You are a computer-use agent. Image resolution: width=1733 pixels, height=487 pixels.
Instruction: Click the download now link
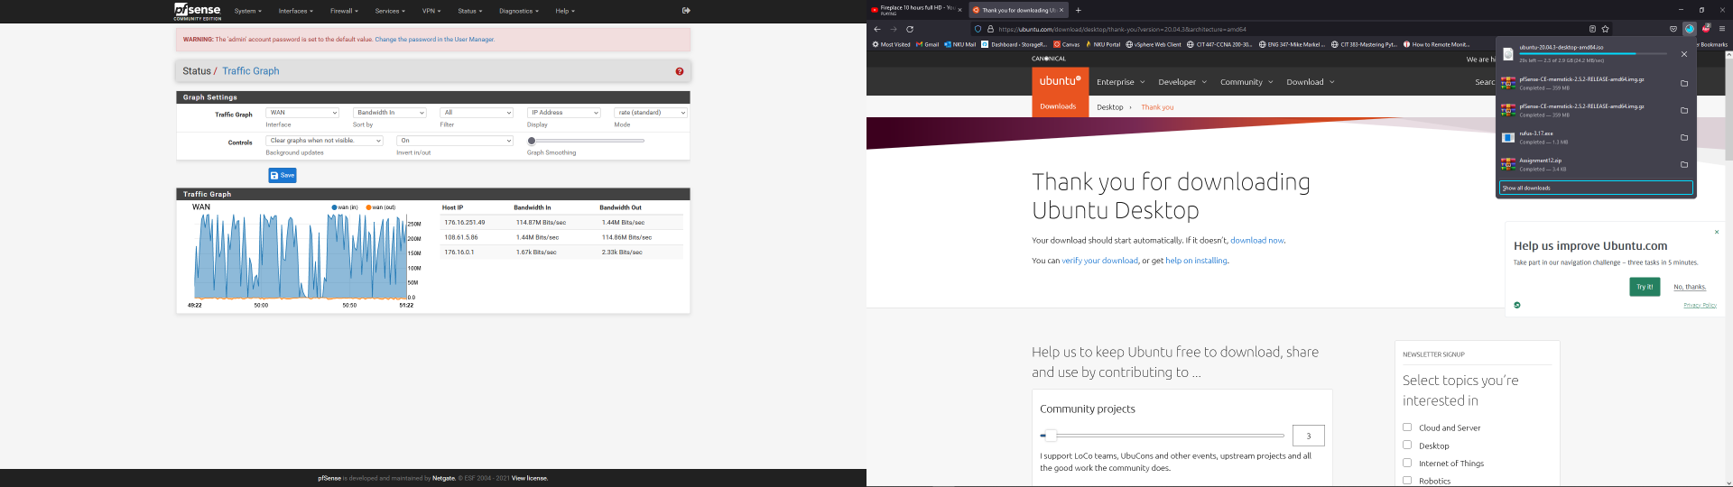point(1256,241)
